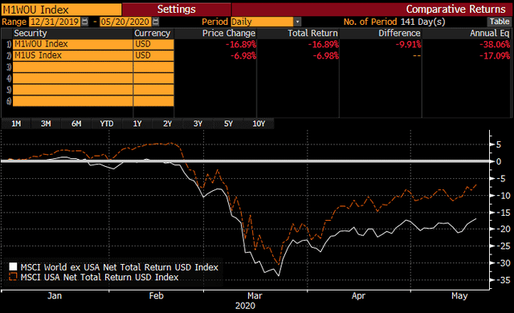
Task: Click the USD currency cell for M1WOU Index
Action: click(x=153, y=44)
